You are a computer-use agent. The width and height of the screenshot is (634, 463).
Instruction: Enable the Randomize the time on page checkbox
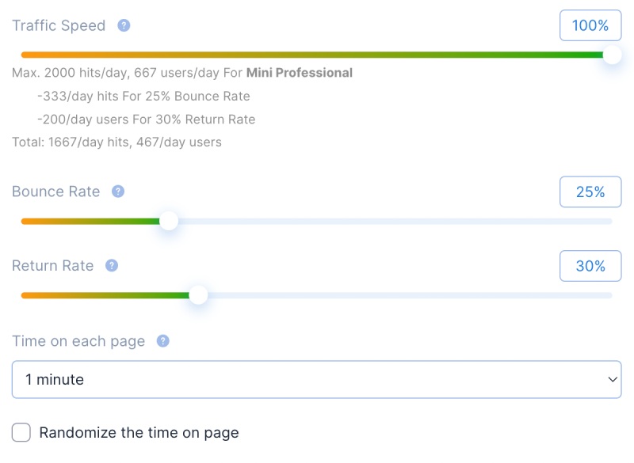(x=21, y=432)
